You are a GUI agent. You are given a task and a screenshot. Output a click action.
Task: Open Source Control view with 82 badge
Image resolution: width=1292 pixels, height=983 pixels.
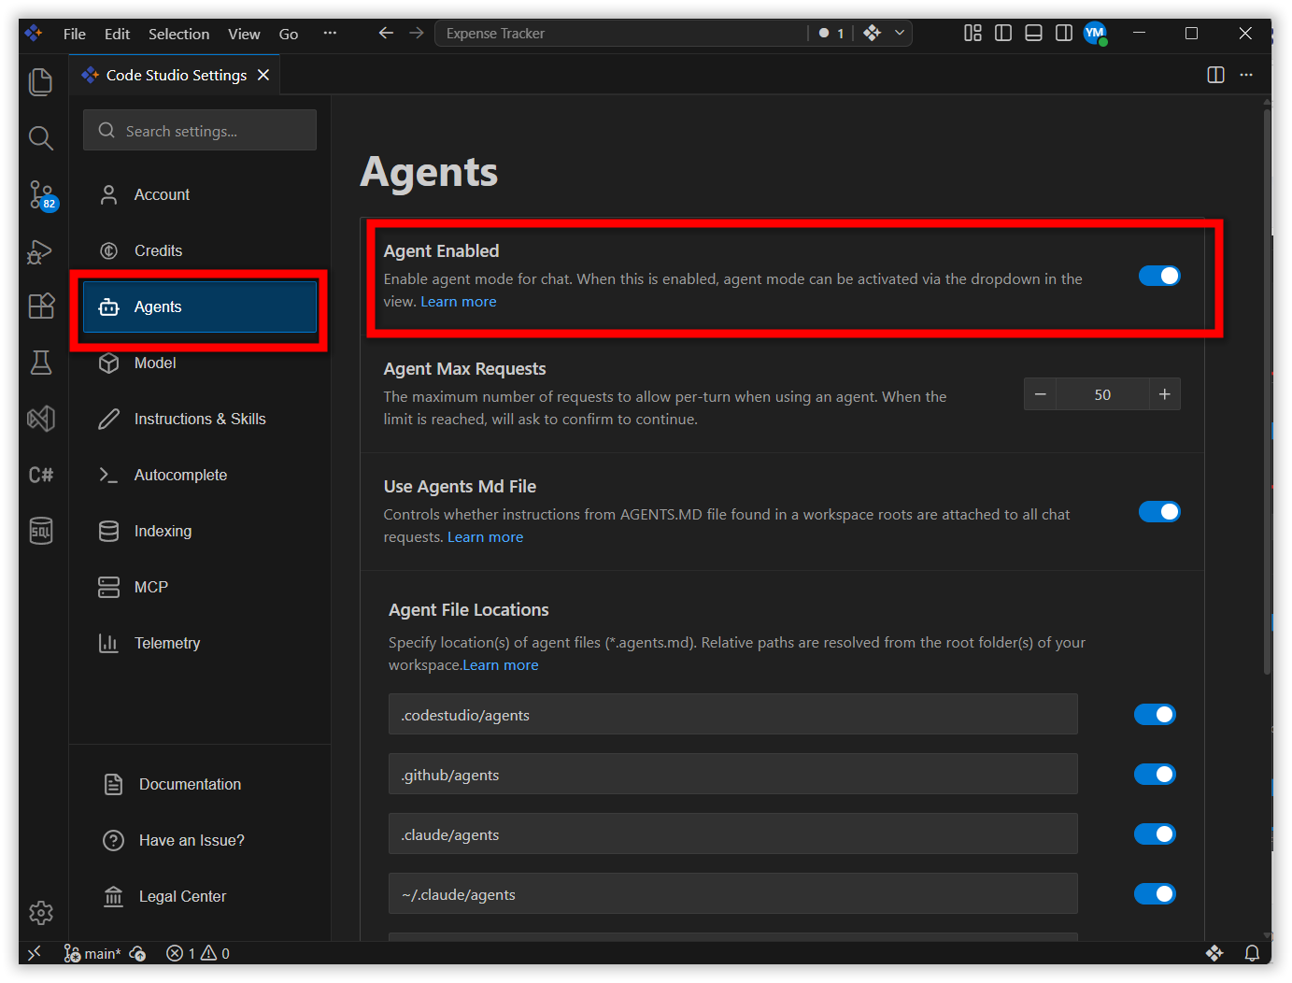point(41,194)
